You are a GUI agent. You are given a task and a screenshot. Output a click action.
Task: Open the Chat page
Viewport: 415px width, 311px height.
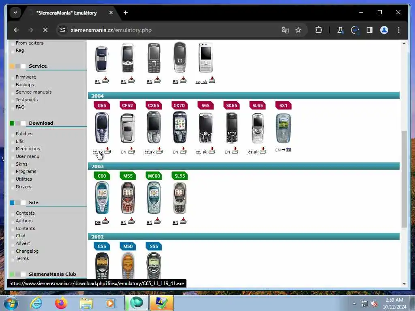pos(21,236)
